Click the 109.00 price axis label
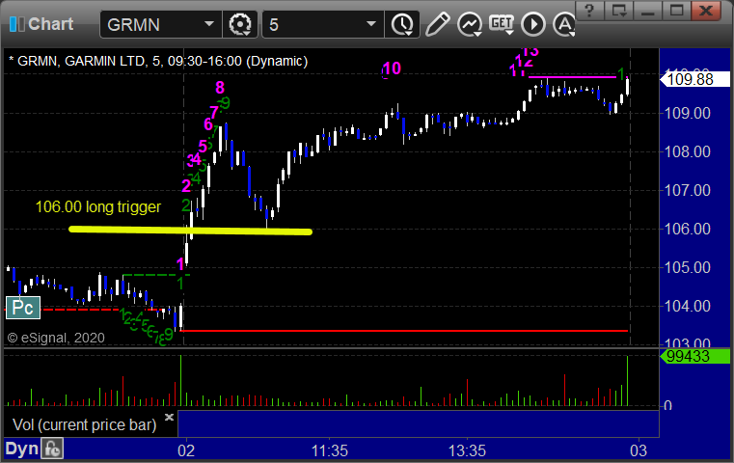 pos(688,113)
